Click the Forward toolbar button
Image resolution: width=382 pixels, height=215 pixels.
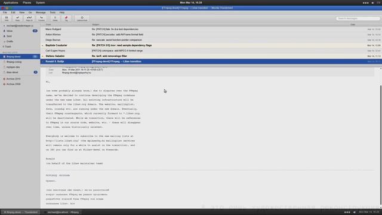pyautogui.click(x=41, y=19)
